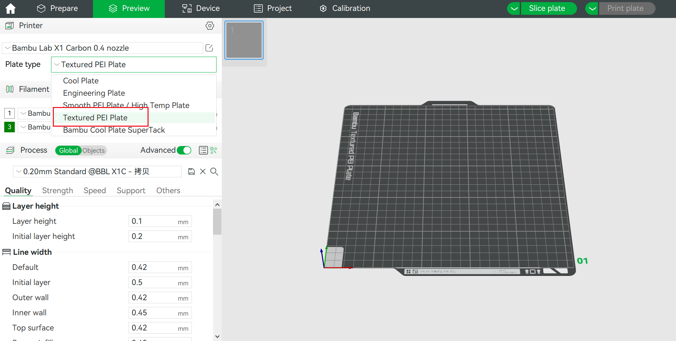Save the process preset icon
Viewport: 676px width, 341px height.
[192, 171]
